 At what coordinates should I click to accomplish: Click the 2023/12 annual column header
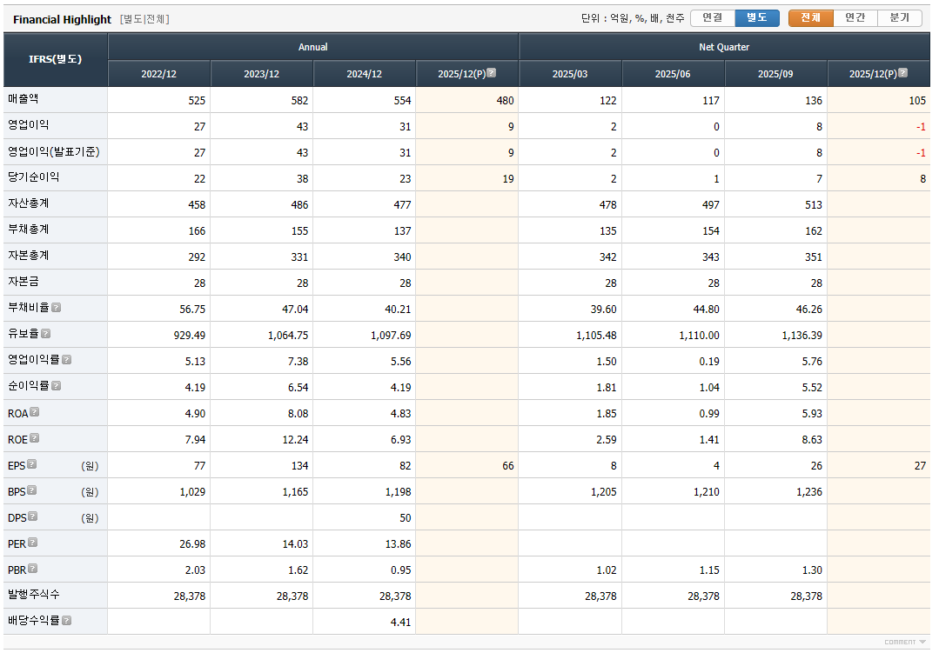262,74
